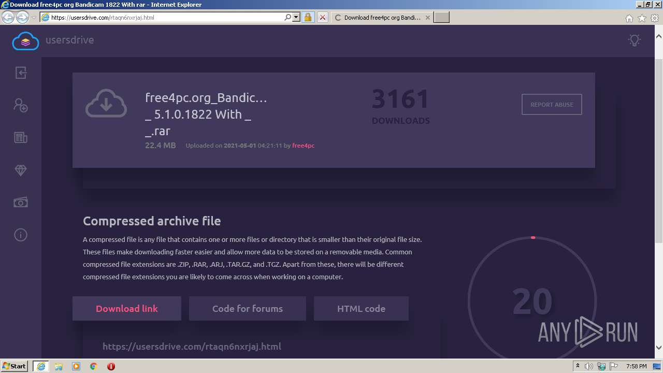Switch to the Code for forums tab
663x373 pixels.
[x=248, y=308]
